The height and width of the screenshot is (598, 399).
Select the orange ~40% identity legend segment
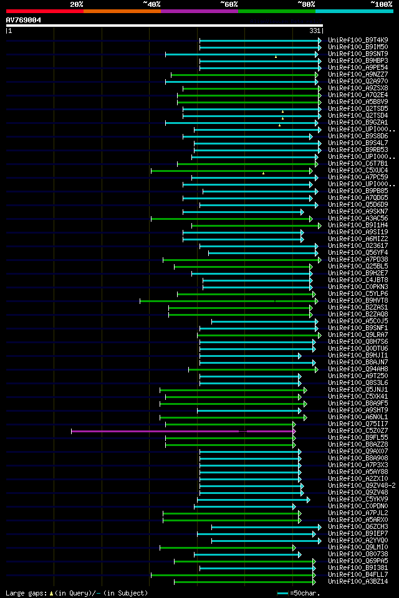(x=122, y=11)
